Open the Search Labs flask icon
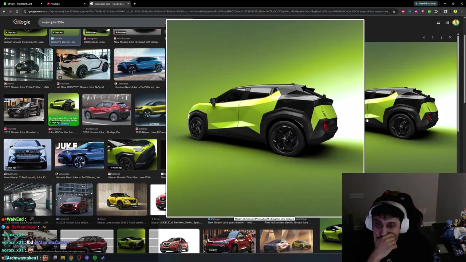This screenshot has height=262, width=466. (x=438, y=22)
